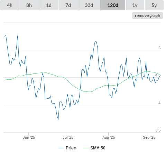The image size is (164, 157).
Task: Toggle the SMA 50 legend entry
Action: click(94, 148)
